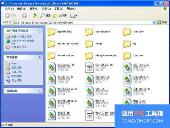
Task: Open the 文件(F) menu
Action: 9,9
